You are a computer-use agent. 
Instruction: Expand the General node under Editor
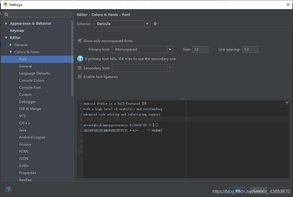tap(11, 45)
